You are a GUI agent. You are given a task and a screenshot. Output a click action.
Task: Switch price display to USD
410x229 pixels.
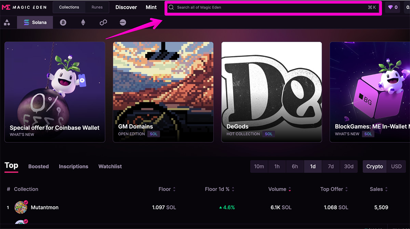[x=396, y=166]
